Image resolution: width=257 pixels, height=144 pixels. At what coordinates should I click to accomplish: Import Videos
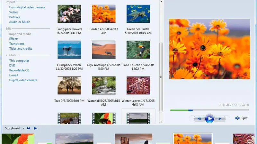pyautogui.click(x=14, y=12)
